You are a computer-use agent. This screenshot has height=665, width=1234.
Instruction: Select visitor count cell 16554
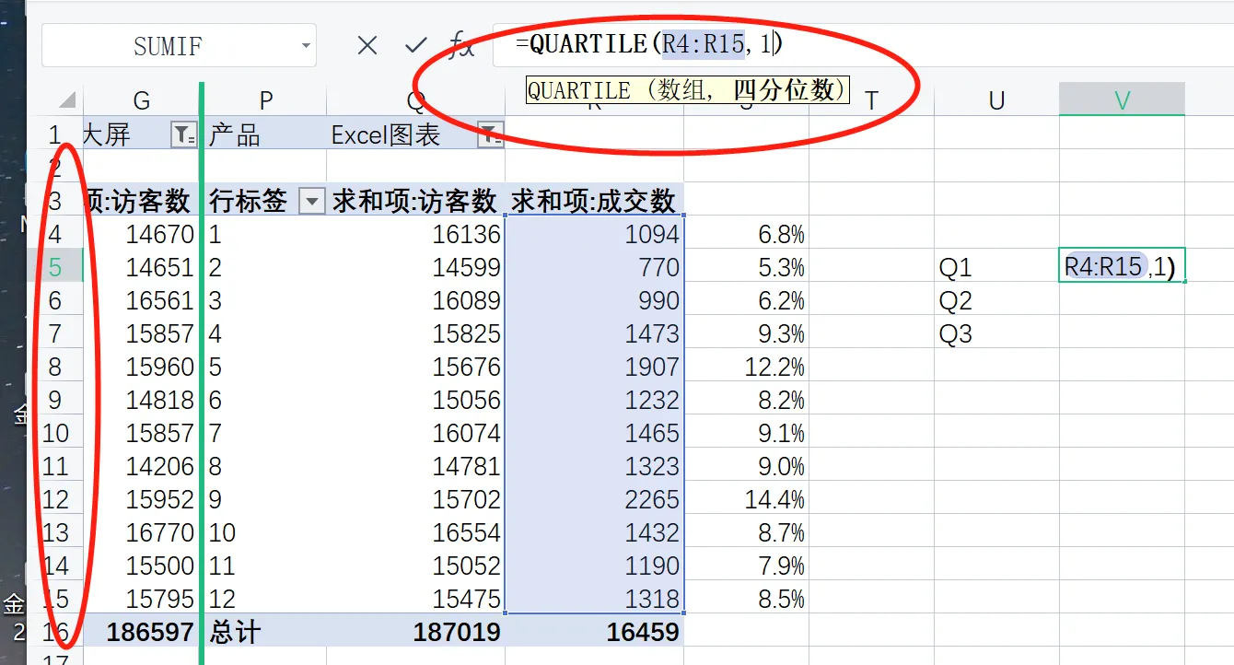[x=415, y=532]
